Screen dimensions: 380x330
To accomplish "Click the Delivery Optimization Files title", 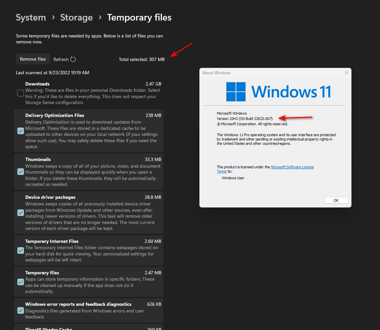I will pyautogui.click(x=55, y=115).
